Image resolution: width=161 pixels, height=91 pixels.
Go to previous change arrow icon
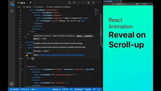[74, 3]
